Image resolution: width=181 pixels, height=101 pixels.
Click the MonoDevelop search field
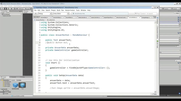pos(146,14)
